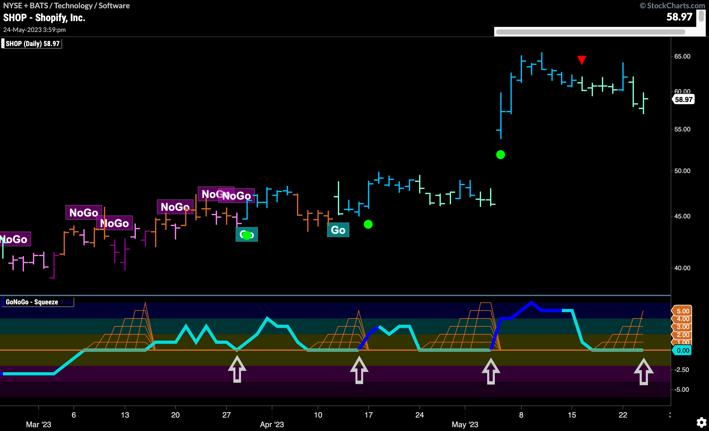This screenshot has height=431, width=709.
Task: Open chart settings gear icon
Action: click(701, 422)
